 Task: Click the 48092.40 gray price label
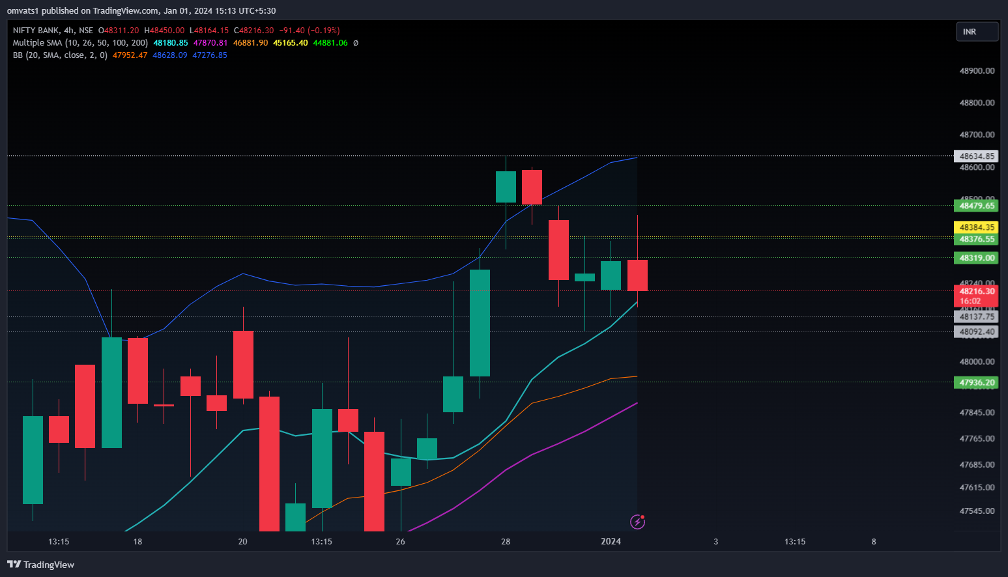click(x=977, y=331)
